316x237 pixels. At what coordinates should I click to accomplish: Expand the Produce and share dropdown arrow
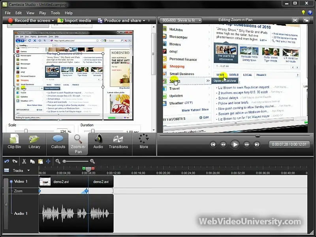(x=144, y=21)
